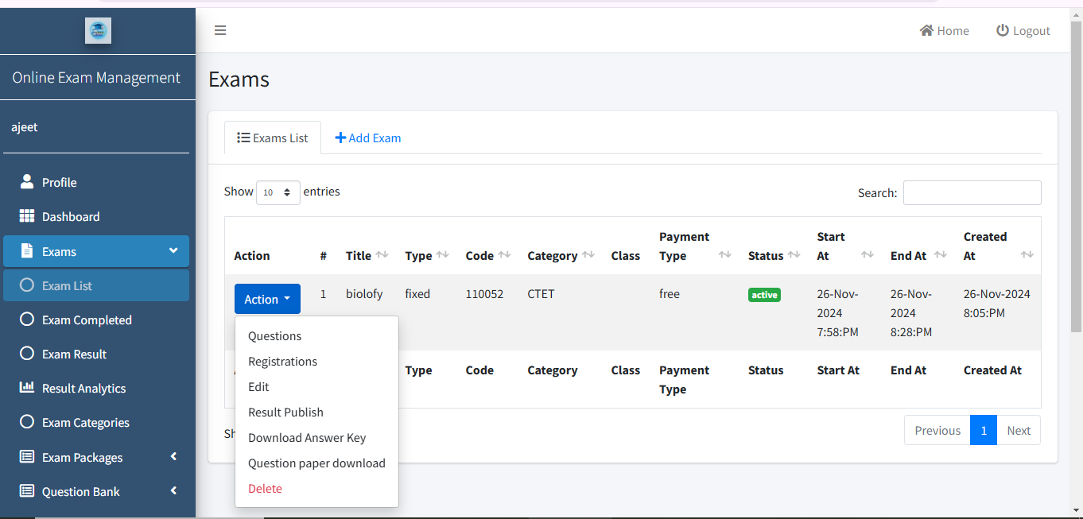Click into the Search input field
Image resolution: width=1083 pixels, height=519 pixels.
pos(972,192)
